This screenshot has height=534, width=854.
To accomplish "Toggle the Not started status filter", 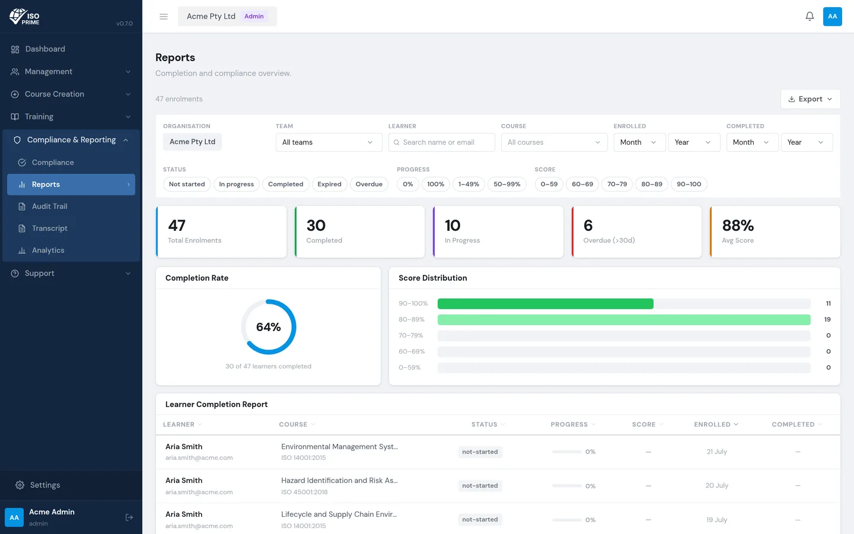I will click(x=187, y=185).
